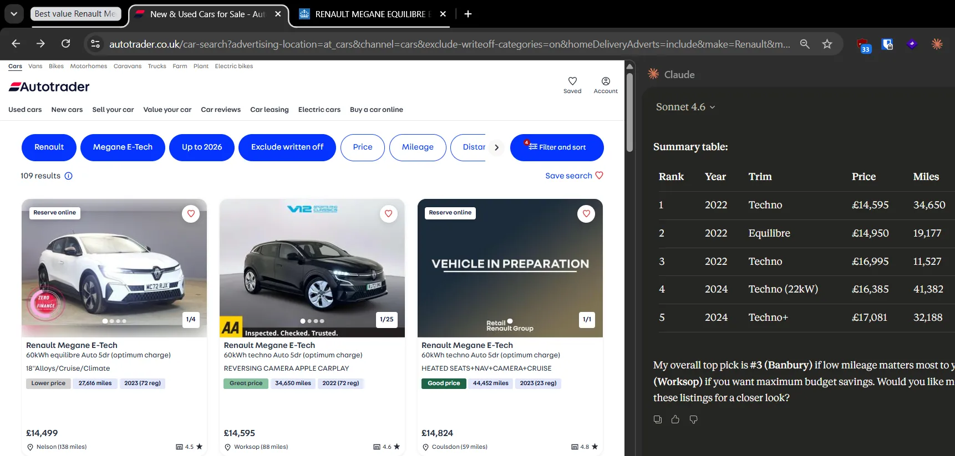
Task: Open Saved heart icon in header
Action: [x=572, y=85]
